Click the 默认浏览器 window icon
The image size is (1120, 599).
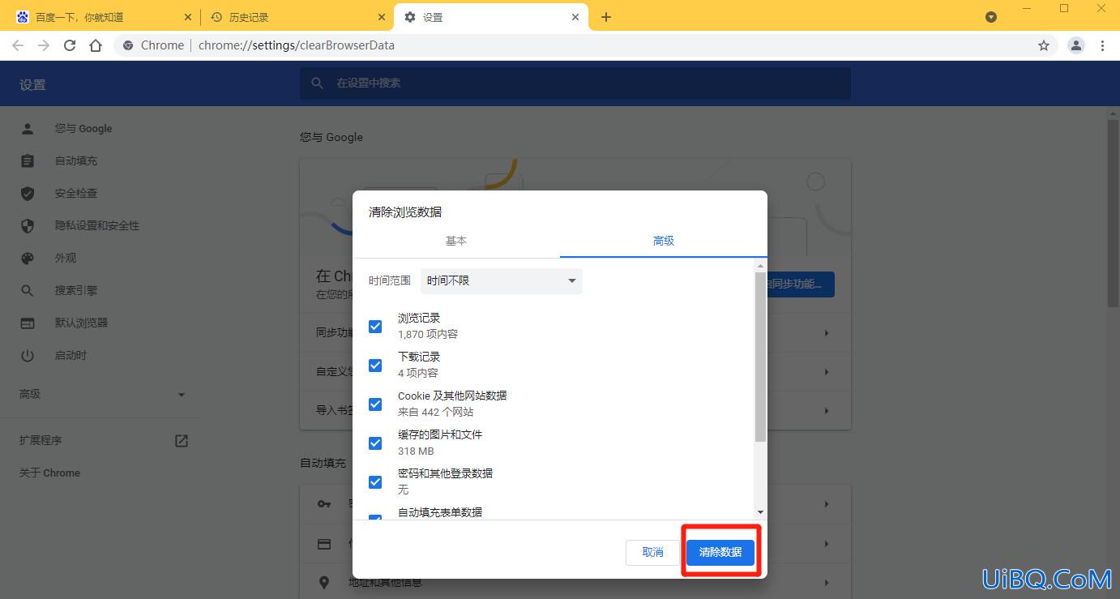28,323
